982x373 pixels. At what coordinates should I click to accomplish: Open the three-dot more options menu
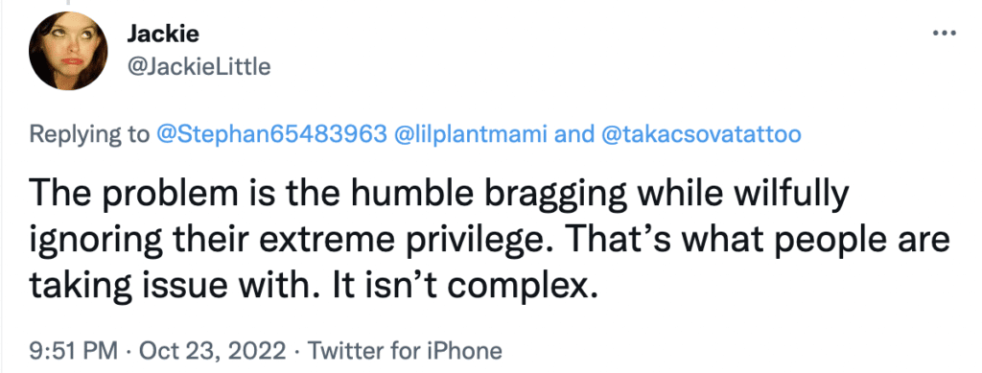[945, 34]
